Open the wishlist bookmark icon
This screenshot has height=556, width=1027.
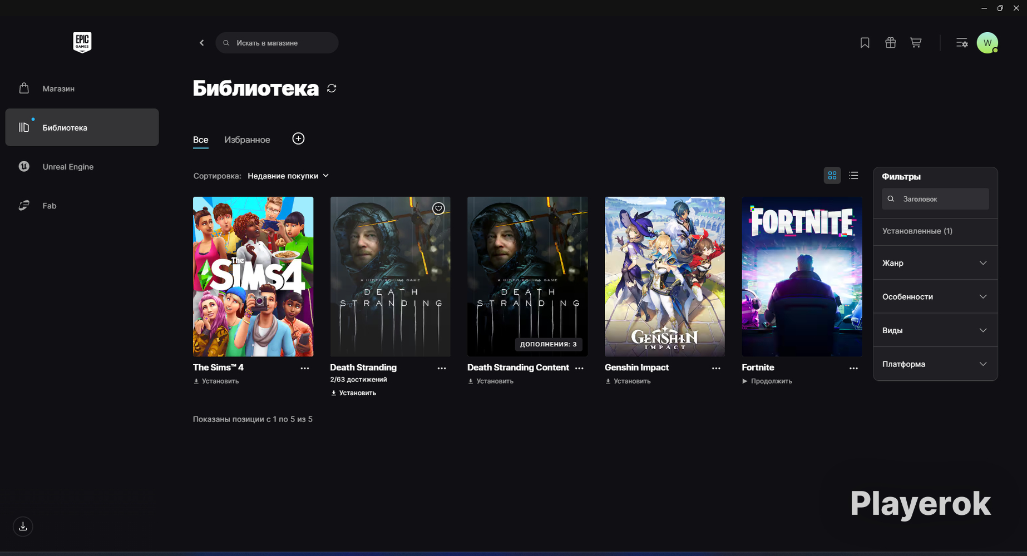point(865,43)
